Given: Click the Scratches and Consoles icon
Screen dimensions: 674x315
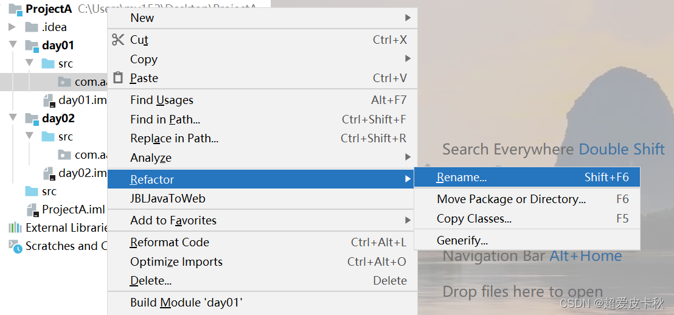Looking at the screenshot, I should coord(15,246).
